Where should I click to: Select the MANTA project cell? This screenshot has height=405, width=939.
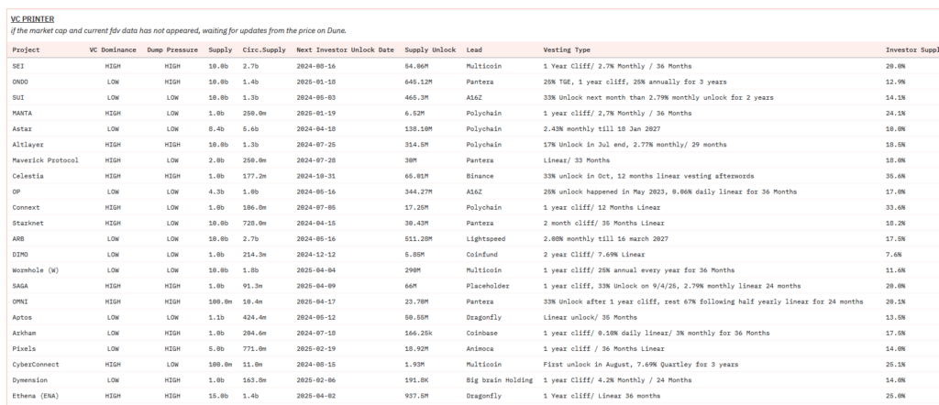(x=22, y=113)
